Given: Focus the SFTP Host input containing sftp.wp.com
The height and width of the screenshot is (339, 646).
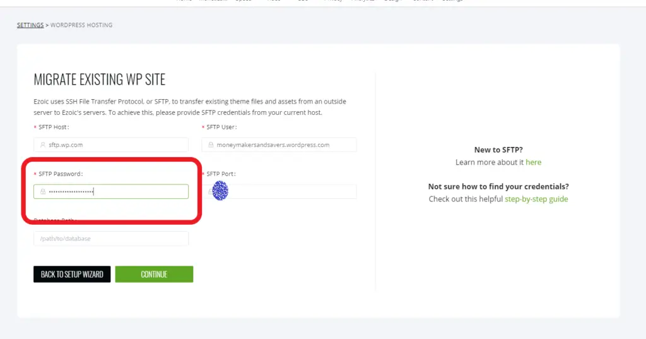Looking at the screenshot, I should click(111, 145).
